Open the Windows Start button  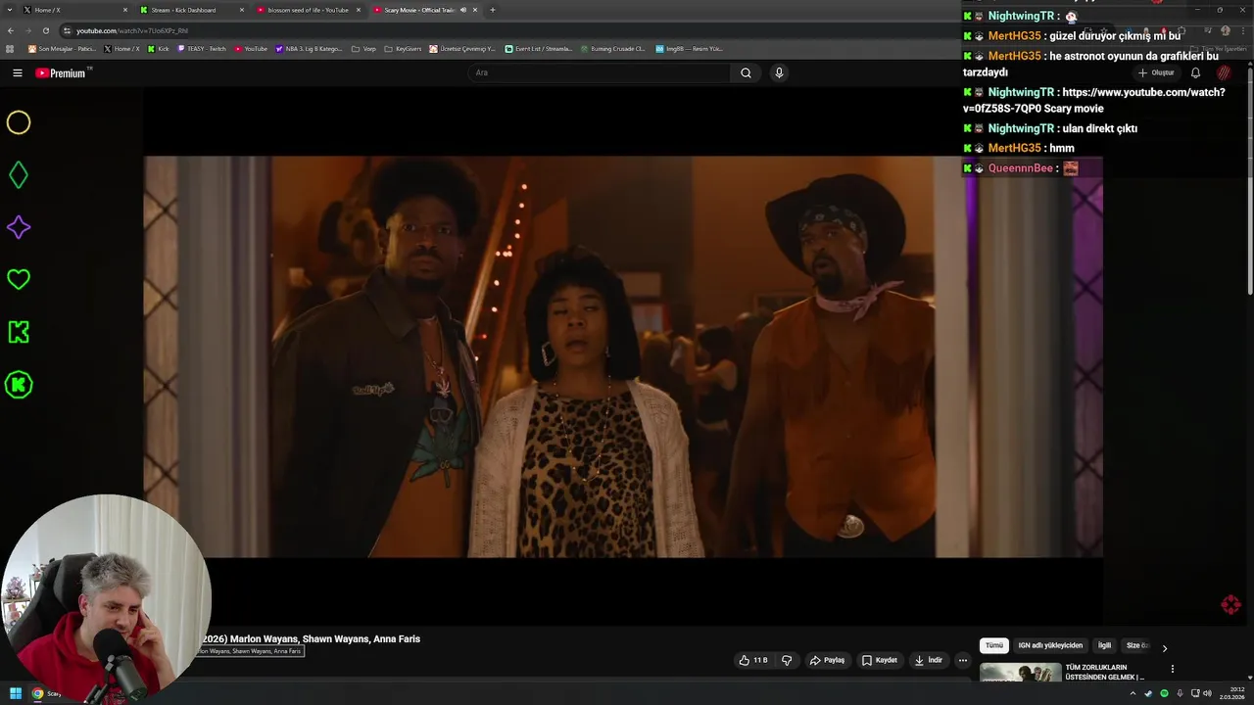(16, 693)
